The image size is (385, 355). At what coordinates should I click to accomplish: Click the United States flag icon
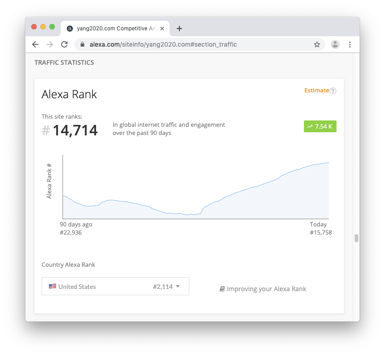tap(52, 286)
